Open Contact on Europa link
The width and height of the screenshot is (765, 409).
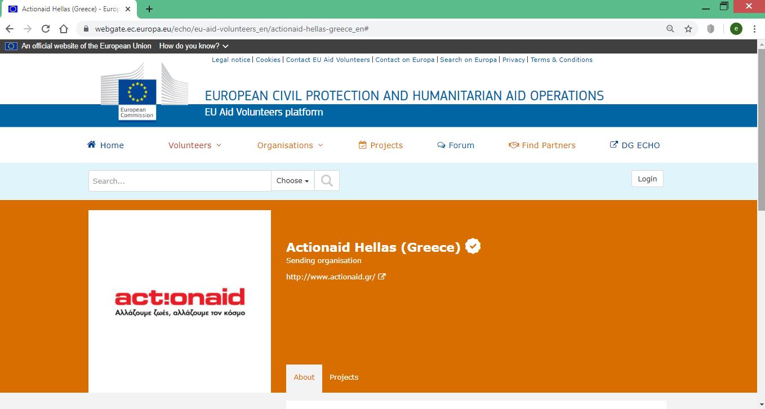(x=405, y=60)
